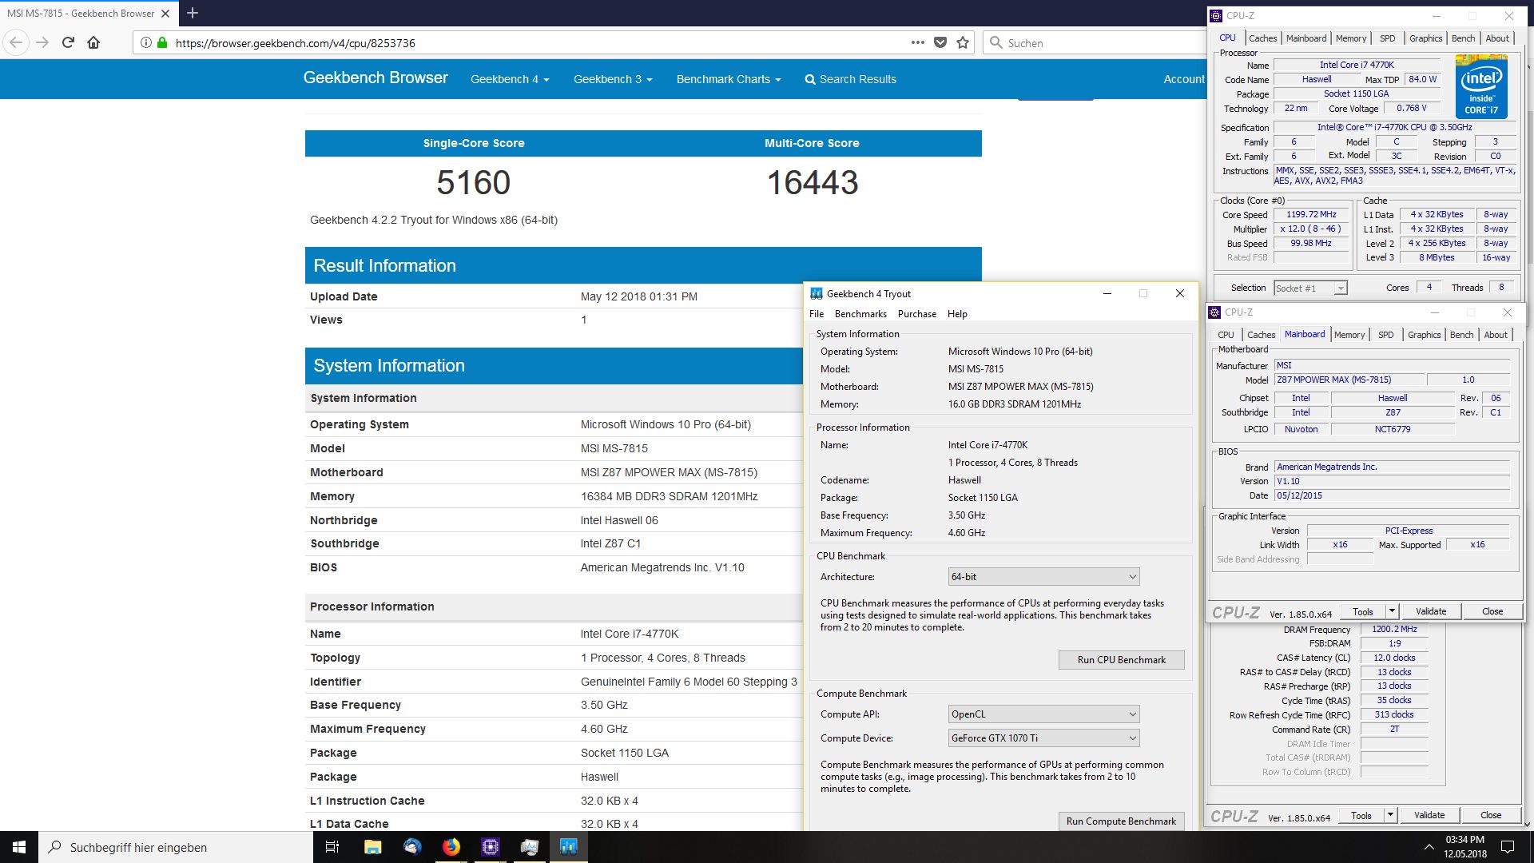The image size is (1534, 863).
Task: Click Validate in Mainboard CPU-Z window
Action: (1431, 611)
